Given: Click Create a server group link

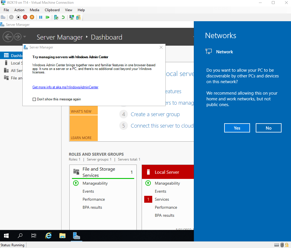Looking at the screenshot, I should coord(155,114).
